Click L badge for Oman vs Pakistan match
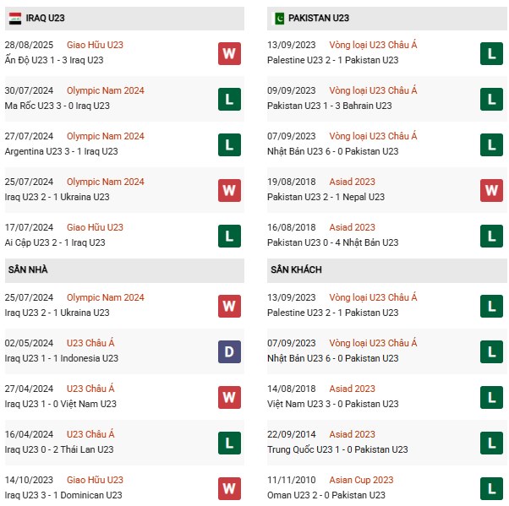Screen dimensions: 509x506 492,488
